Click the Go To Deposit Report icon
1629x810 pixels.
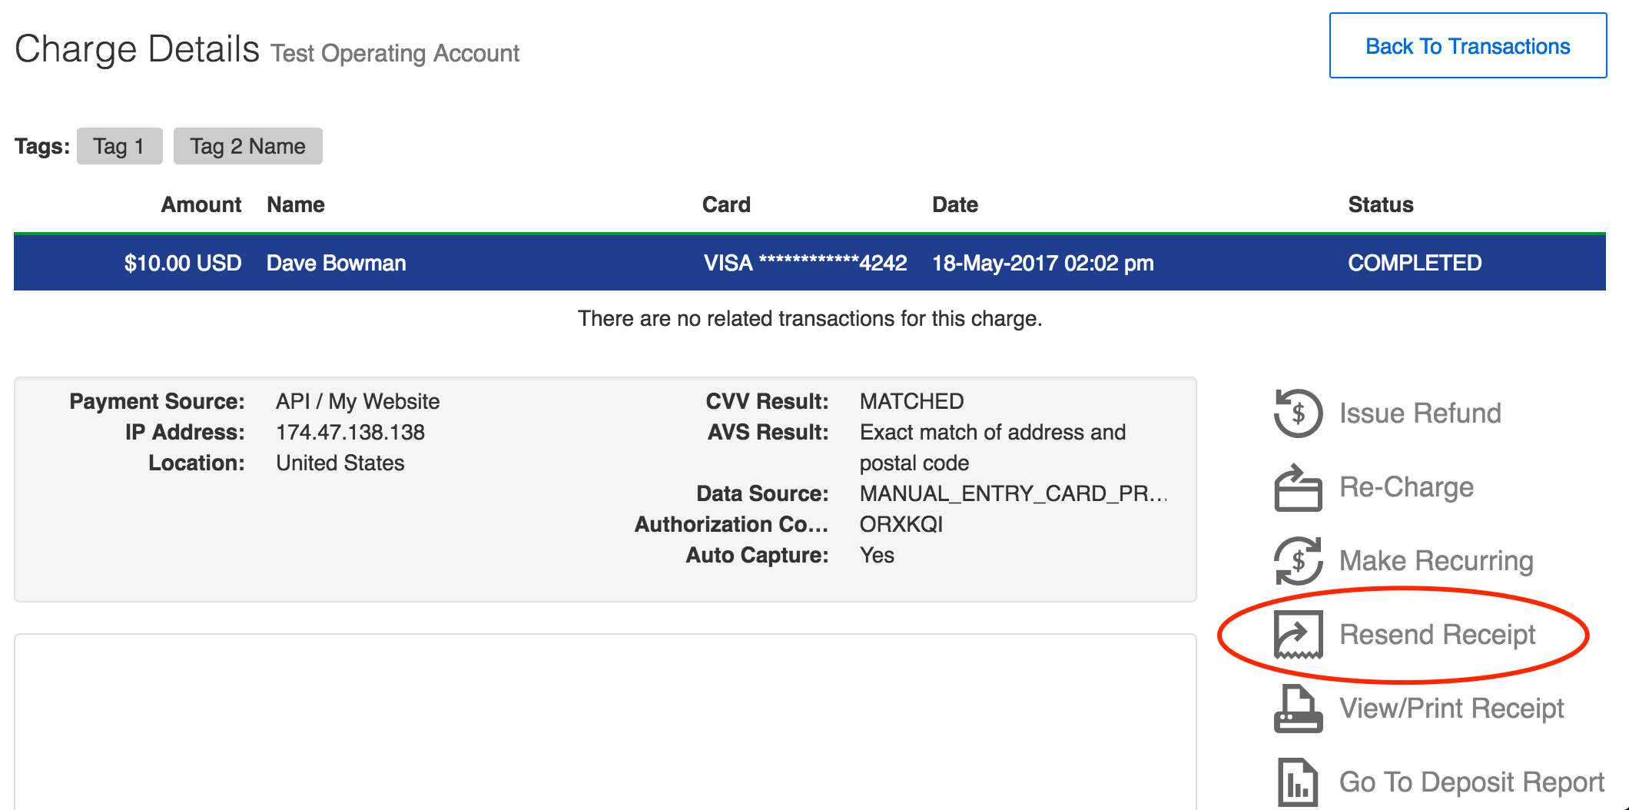click(1298, 782)
